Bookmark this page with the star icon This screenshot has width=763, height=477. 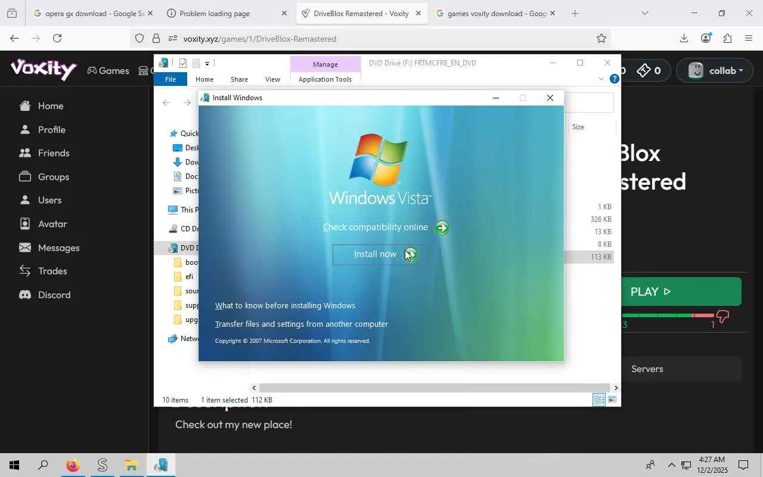[601, 39]
